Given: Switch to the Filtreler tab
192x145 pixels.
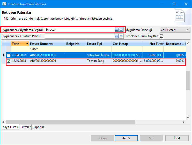Looking at the screenshot, I should 25,127.
